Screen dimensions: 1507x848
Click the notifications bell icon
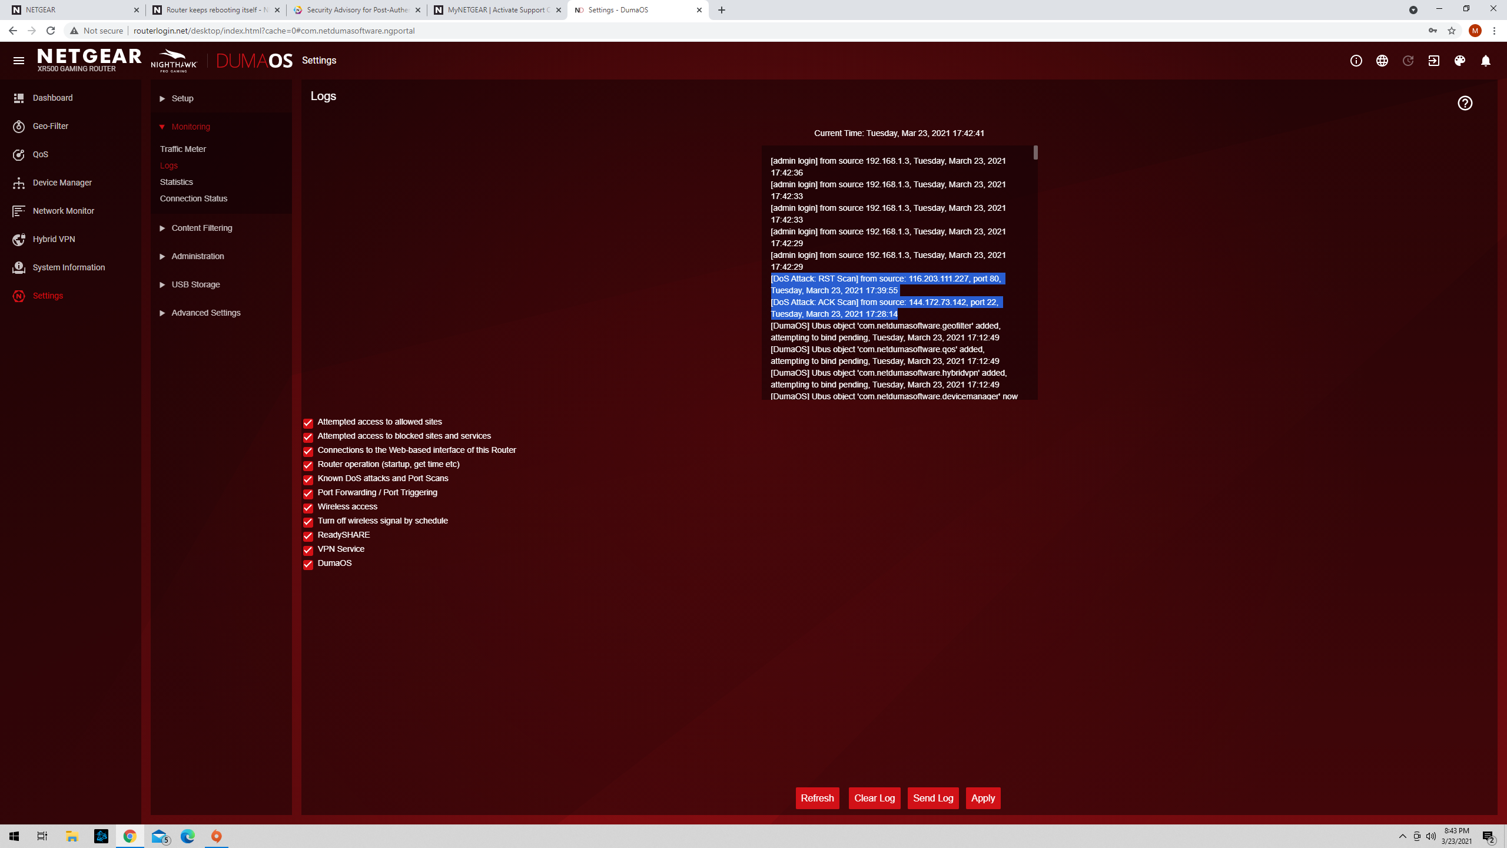point(1485,61)
